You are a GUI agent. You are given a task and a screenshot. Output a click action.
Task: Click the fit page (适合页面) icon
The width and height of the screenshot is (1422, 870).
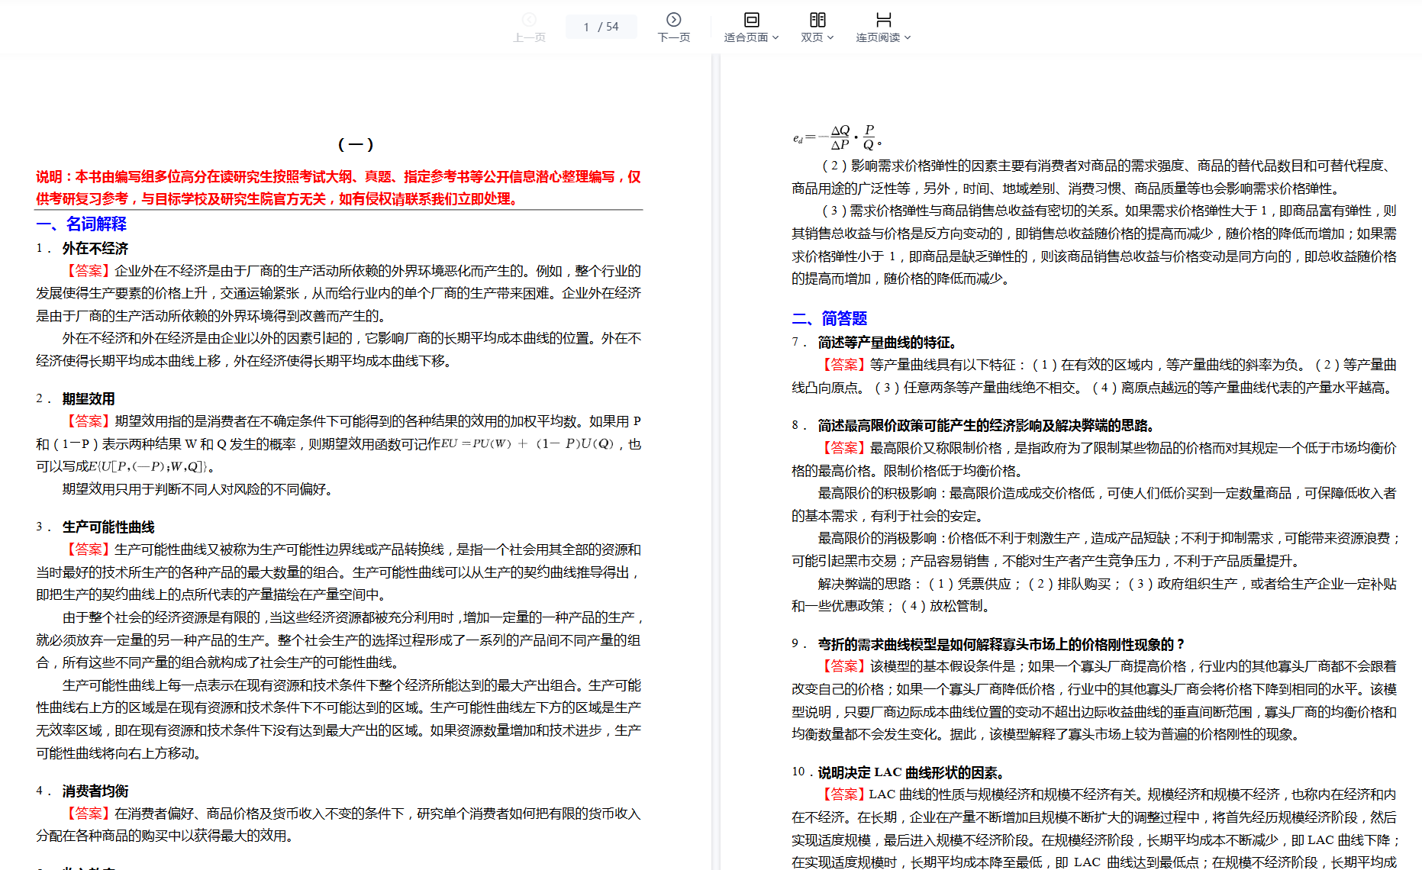coord(751,20)
